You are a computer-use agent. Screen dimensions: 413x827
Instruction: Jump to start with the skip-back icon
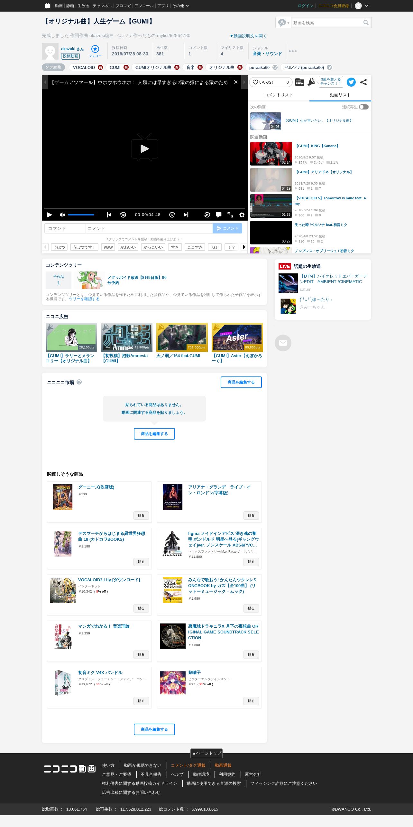click(109, 215)
